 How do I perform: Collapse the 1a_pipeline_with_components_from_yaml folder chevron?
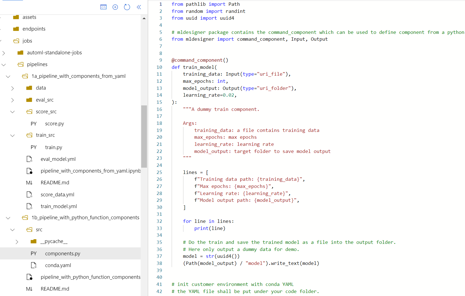pos(8,77)
